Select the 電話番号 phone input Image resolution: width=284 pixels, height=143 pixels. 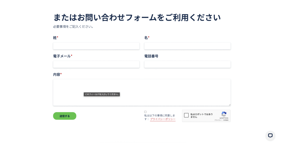[187, 64]
